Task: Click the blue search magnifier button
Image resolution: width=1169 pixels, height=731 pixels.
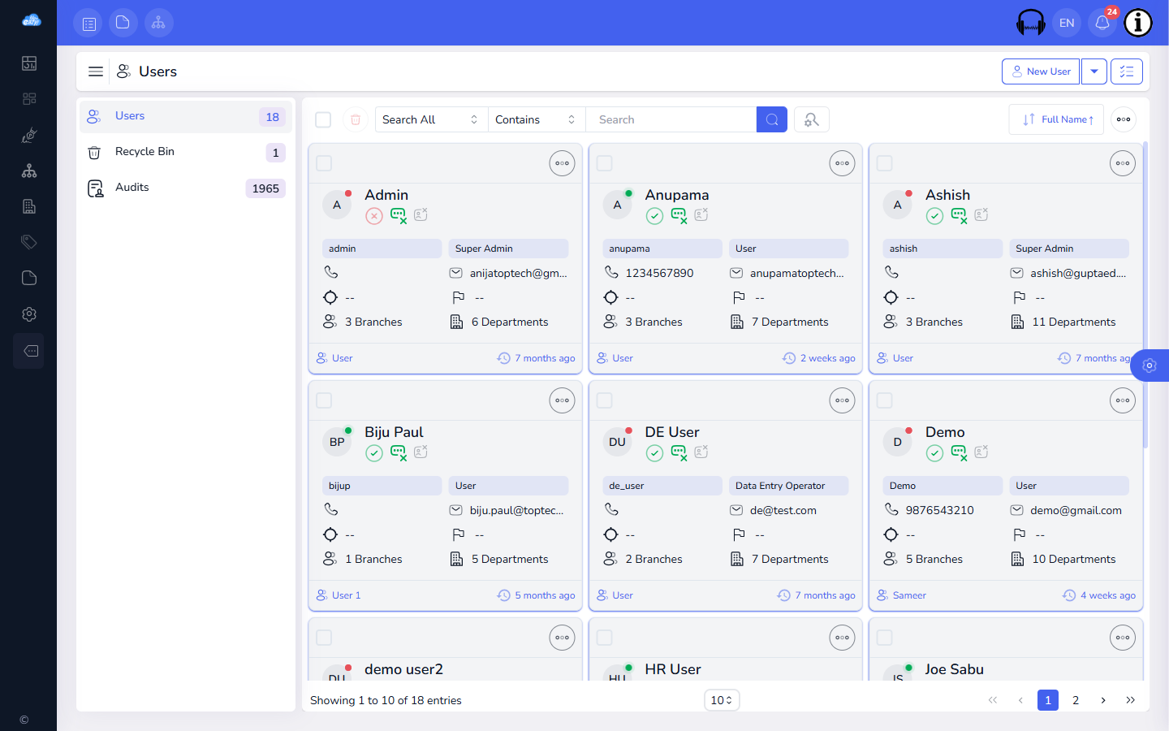Action: click(x=772, y=119)
